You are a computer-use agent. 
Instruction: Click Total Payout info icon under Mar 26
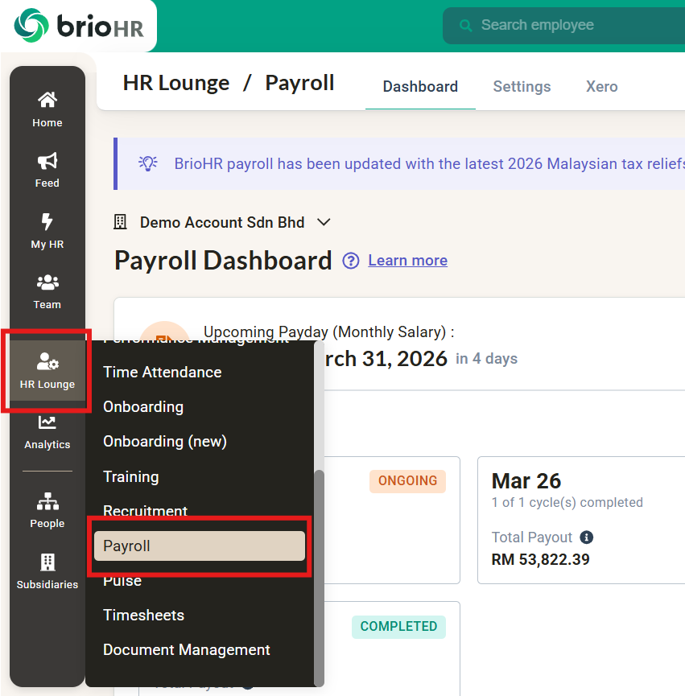pyautogui.click(x=587, y=537)
